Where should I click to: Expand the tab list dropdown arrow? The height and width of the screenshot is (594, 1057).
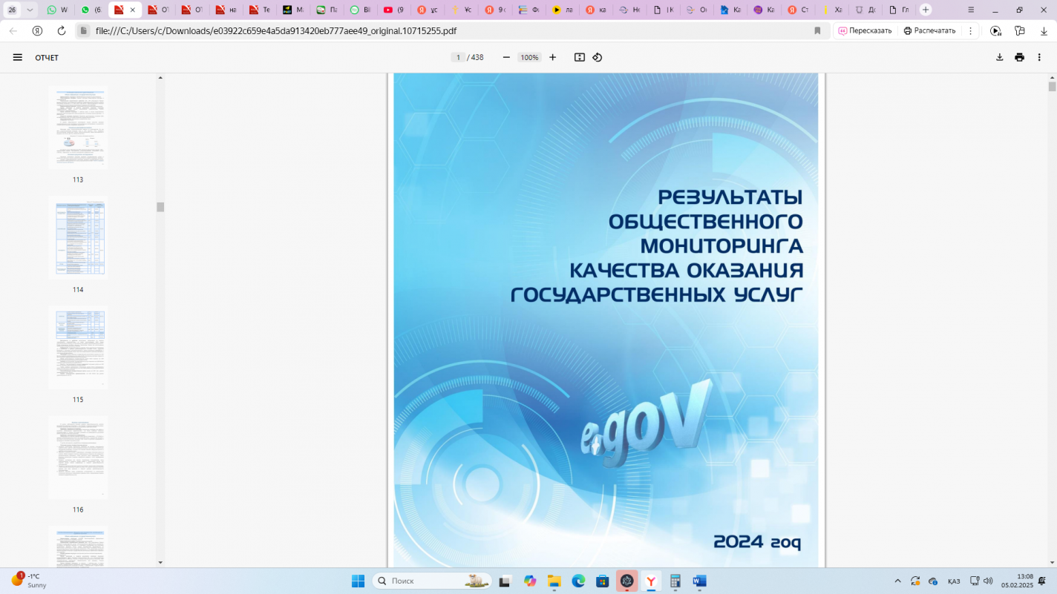tap(30, 10)
